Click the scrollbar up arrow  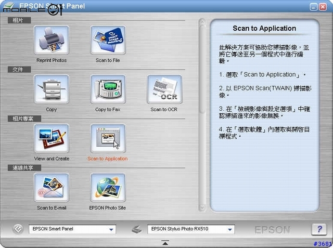click(202, 22)
